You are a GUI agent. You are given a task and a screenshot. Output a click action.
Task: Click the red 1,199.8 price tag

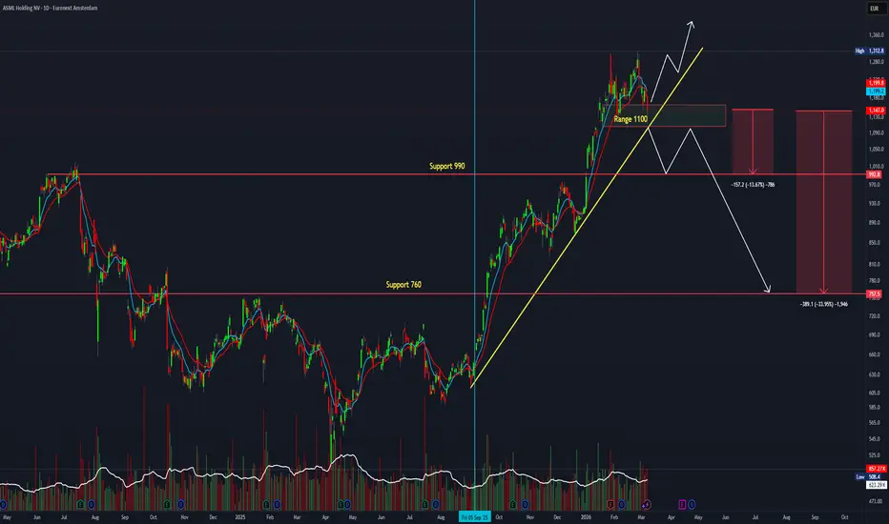click(876, 83)
